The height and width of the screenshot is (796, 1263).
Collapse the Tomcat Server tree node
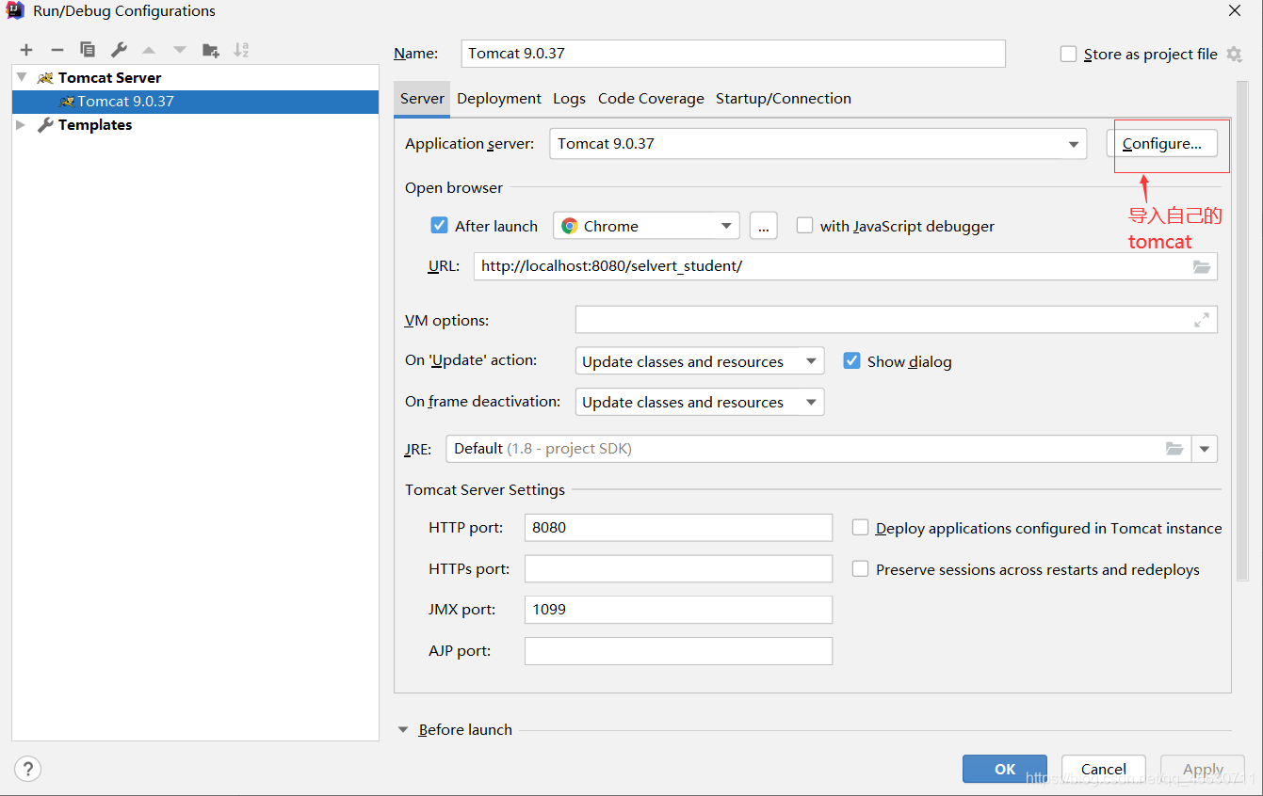[21, 77]
